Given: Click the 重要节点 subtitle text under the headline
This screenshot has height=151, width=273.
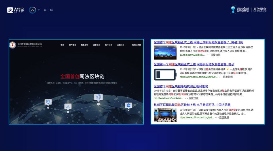Looking at the screenshot, I should (x=82, y=83).
